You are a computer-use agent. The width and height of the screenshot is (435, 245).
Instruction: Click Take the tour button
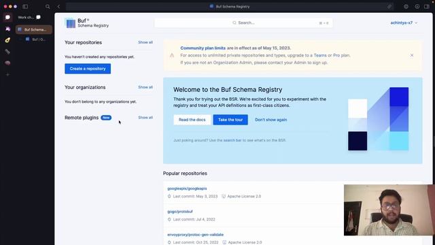tap(230, 120)
